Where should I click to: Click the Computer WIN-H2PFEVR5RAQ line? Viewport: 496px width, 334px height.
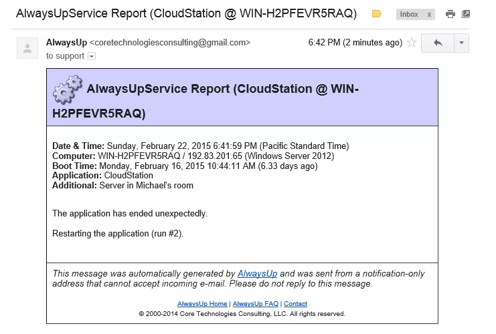click(x=193, y=156)
